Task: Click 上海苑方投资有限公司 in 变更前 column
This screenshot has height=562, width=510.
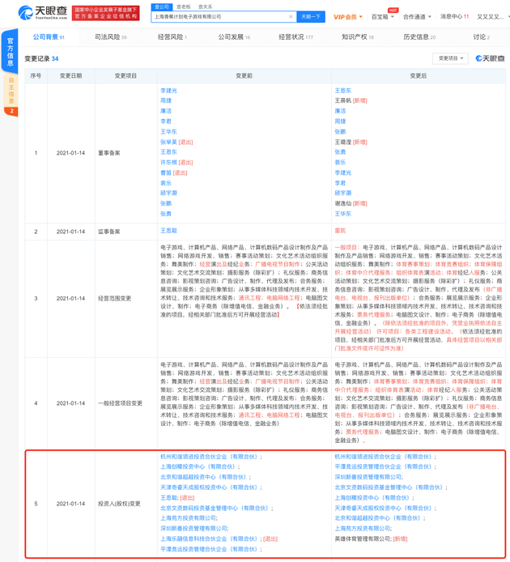Action: point(188,518)
